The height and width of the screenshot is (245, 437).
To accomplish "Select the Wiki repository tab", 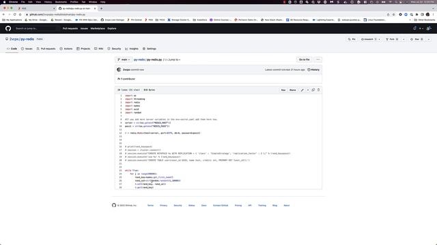I will [98, 48].
